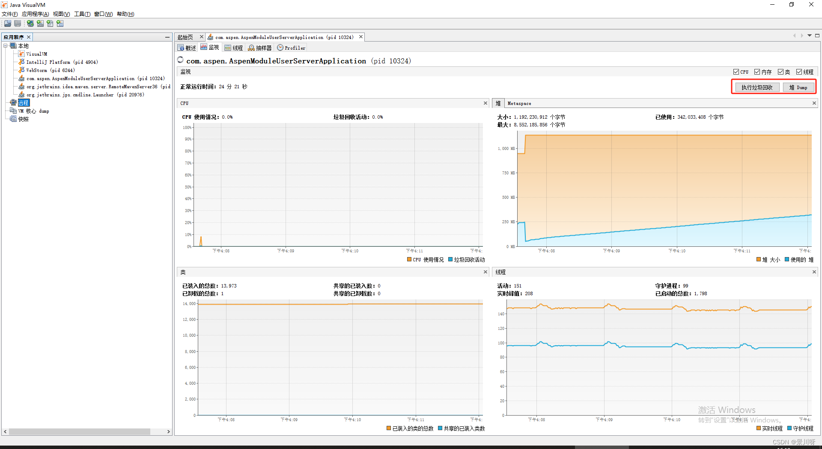Click the WebStorm (pid 6244) icon
Screen dimensions: 822x449
(x=21, y=70)
